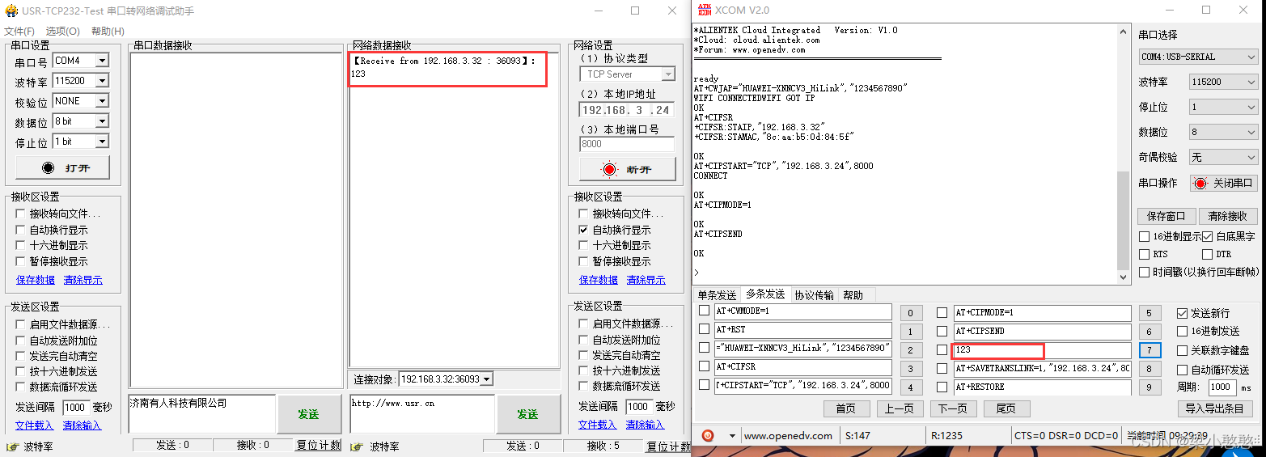Click the network 复位计数 button

667,446
